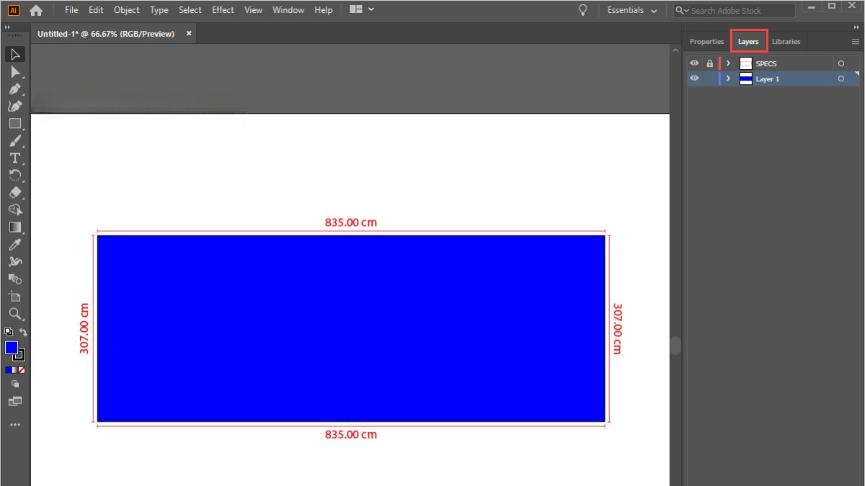The image size is (865, 486).
Task: Open the Layers panel options menu
Action: click(856, 42)
